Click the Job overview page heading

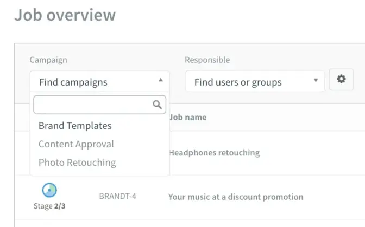(x=65, y=15)
